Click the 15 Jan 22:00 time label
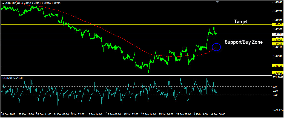Viewport: 284px width, 118px height. (131, 114)
